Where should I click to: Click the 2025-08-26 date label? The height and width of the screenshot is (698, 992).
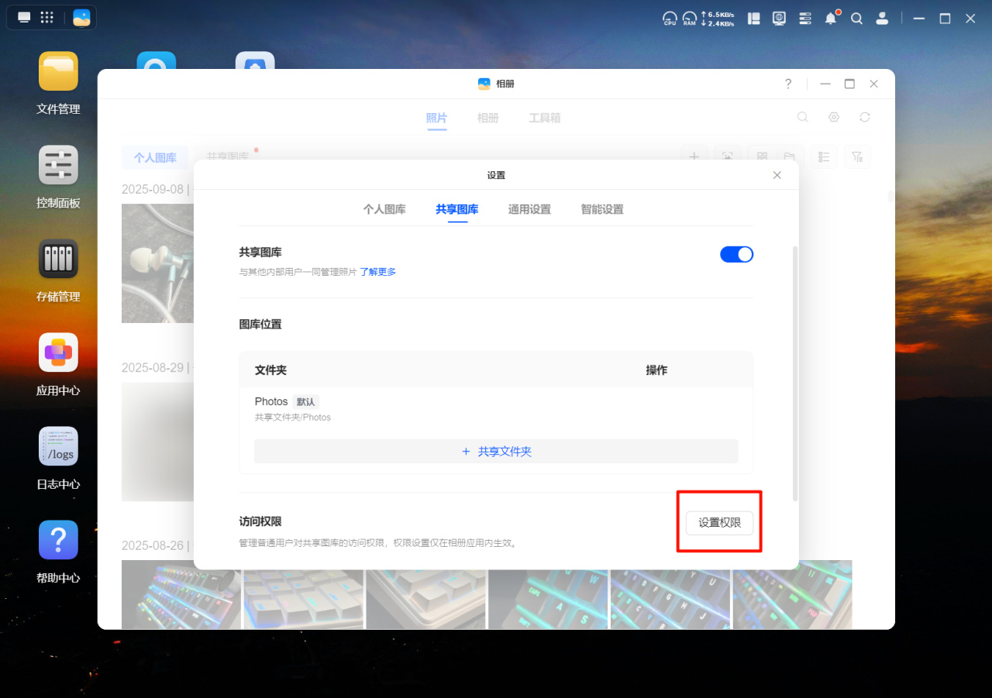coord(153,545)
